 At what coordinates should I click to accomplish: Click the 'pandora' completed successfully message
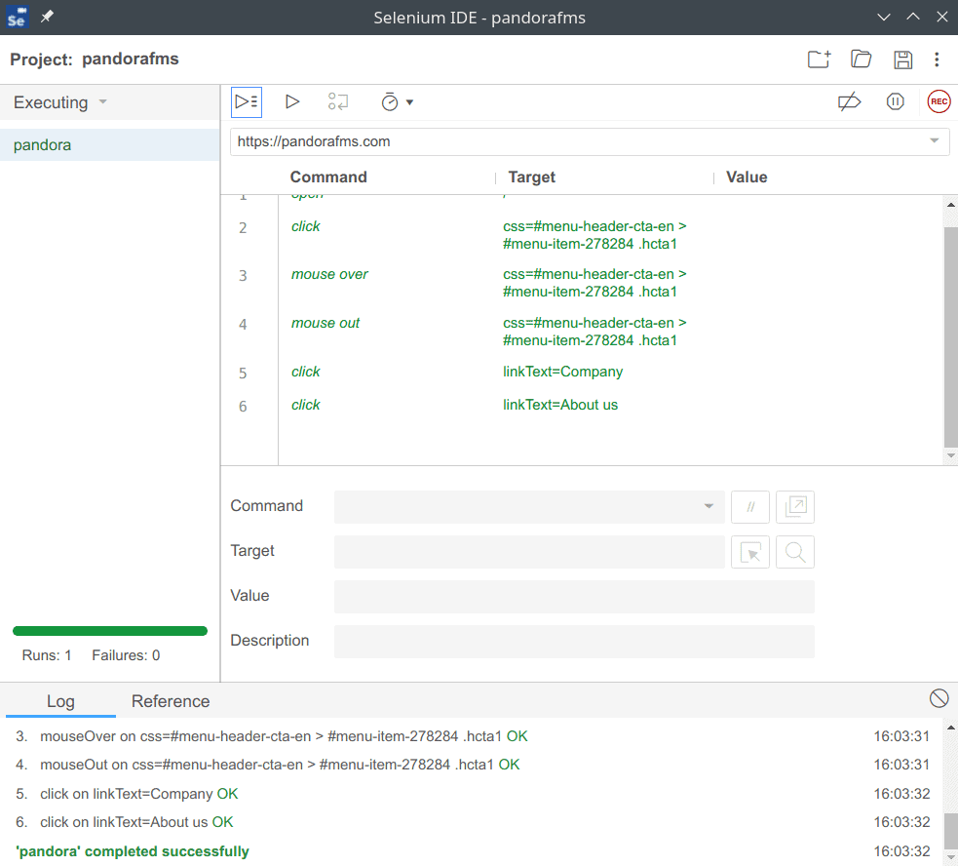coord(133,851)
